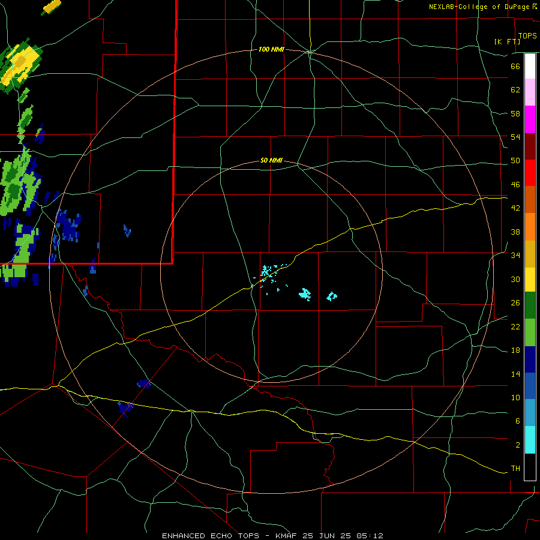Click the small cyan diamond-shaped echo east of center
This screenshot has height=540, width=540.
[332, 296]
